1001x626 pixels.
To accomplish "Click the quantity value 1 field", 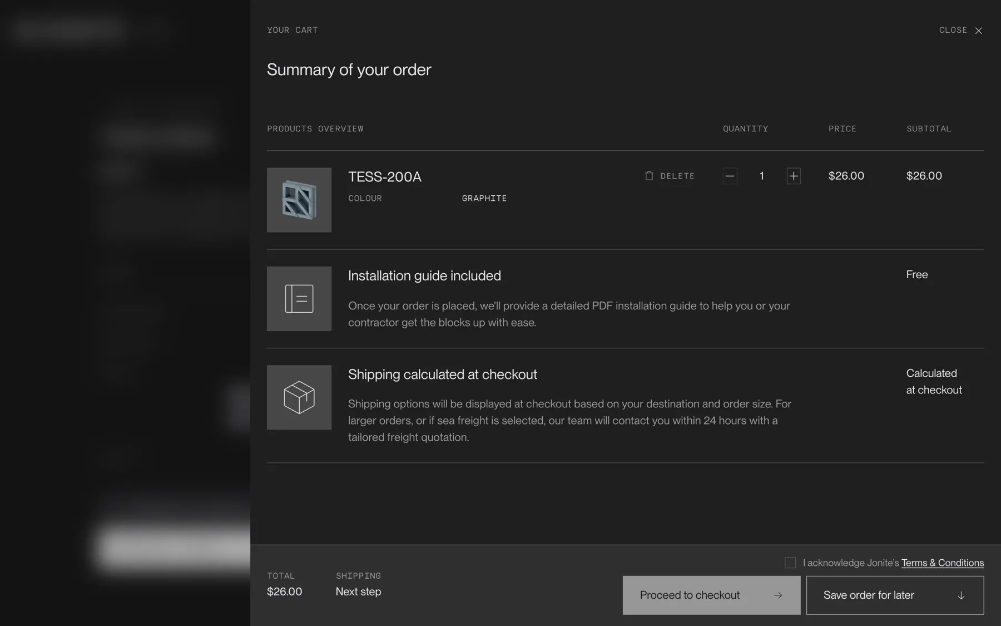I will (762, 176).
